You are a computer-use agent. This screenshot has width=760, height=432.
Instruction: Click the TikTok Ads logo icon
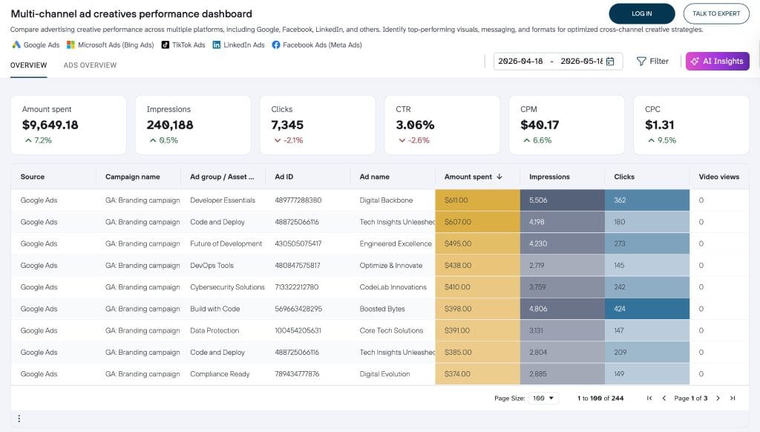(166, 45)
